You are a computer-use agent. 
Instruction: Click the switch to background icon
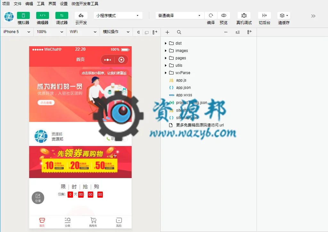(264, 15)
